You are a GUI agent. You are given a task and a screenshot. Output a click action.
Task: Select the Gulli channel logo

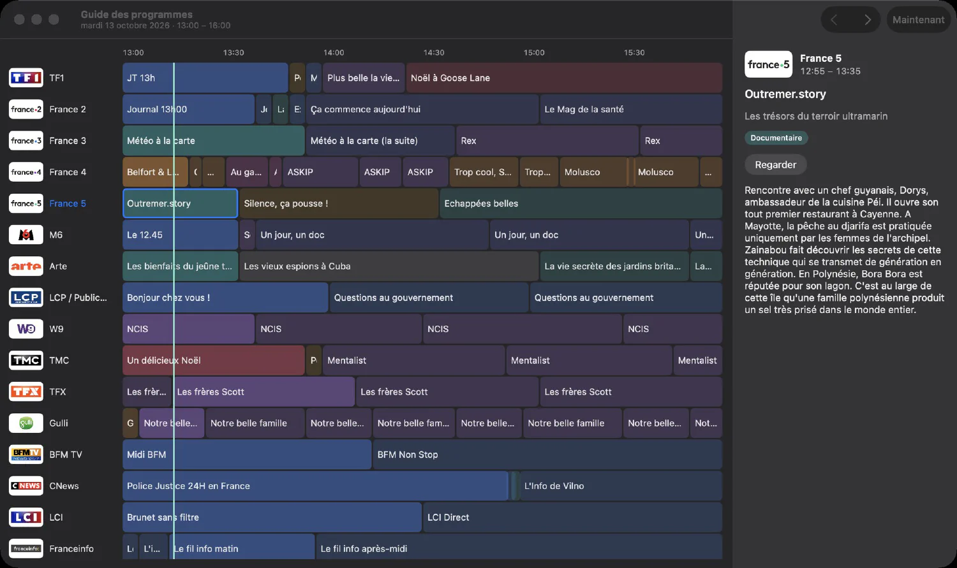click(26, 423)
